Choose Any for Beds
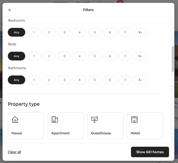Screen dimensions: 178x163 click(16, 56)
